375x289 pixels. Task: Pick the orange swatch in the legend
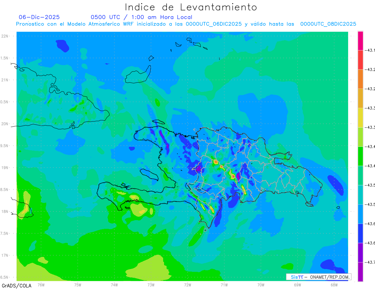pos(361,79)
